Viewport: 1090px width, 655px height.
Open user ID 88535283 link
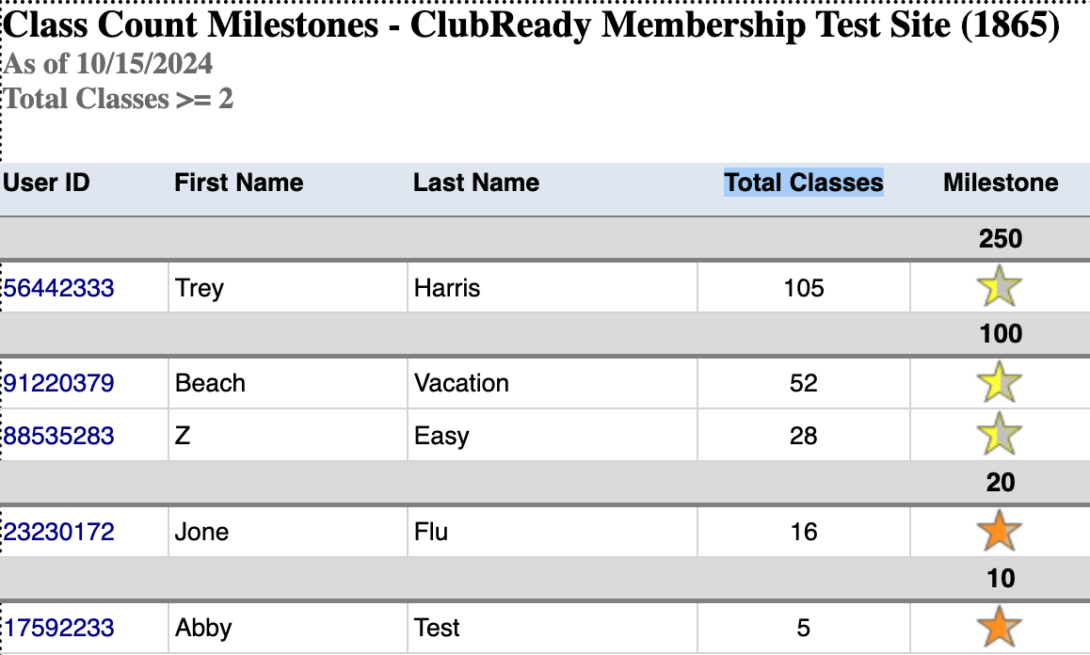[59, 437]
